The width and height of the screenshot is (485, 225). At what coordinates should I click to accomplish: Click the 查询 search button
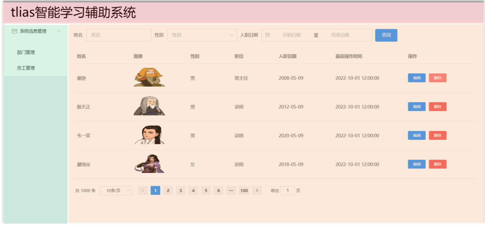(x=386, y=35)
